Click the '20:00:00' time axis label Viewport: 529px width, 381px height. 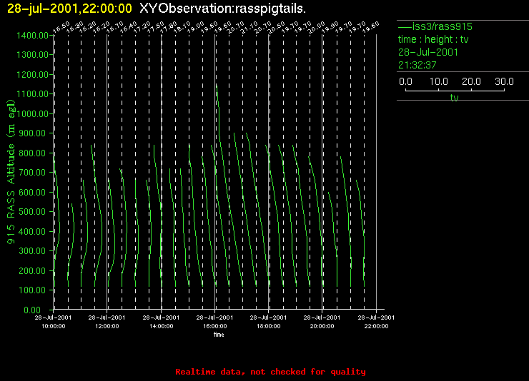coord(322,326)
